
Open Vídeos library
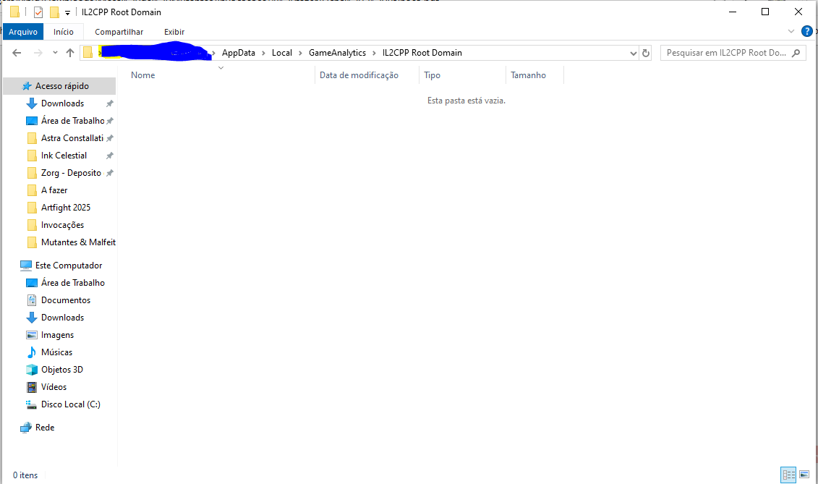54,387
